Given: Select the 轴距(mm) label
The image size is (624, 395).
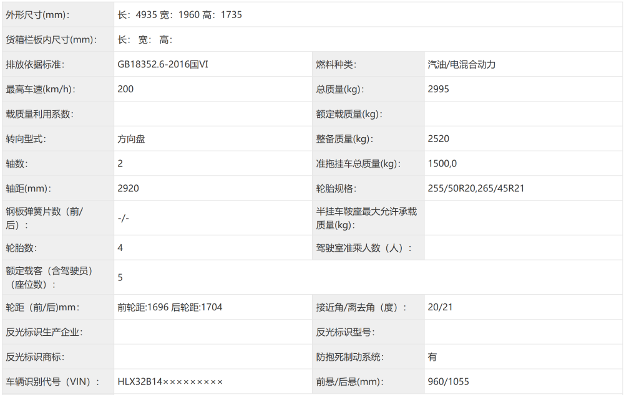Looking at the screenshot, I should [28, 188].
